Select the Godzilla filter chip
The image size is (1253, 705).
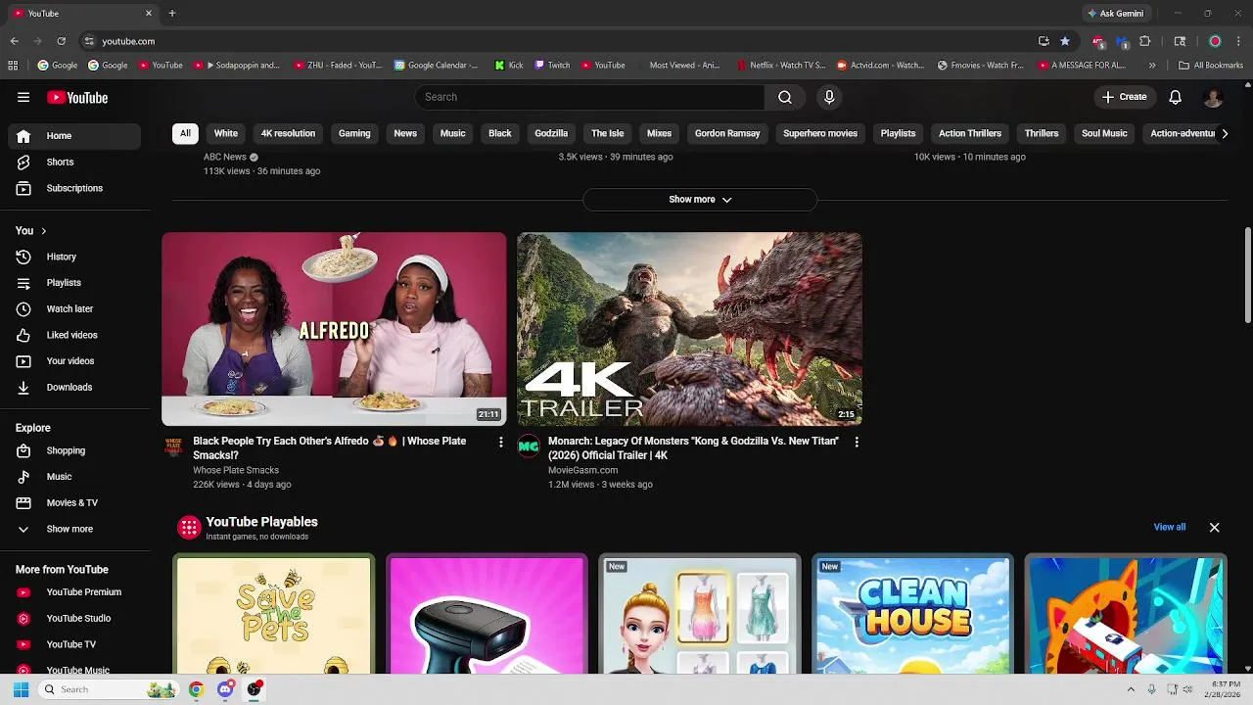551,133
